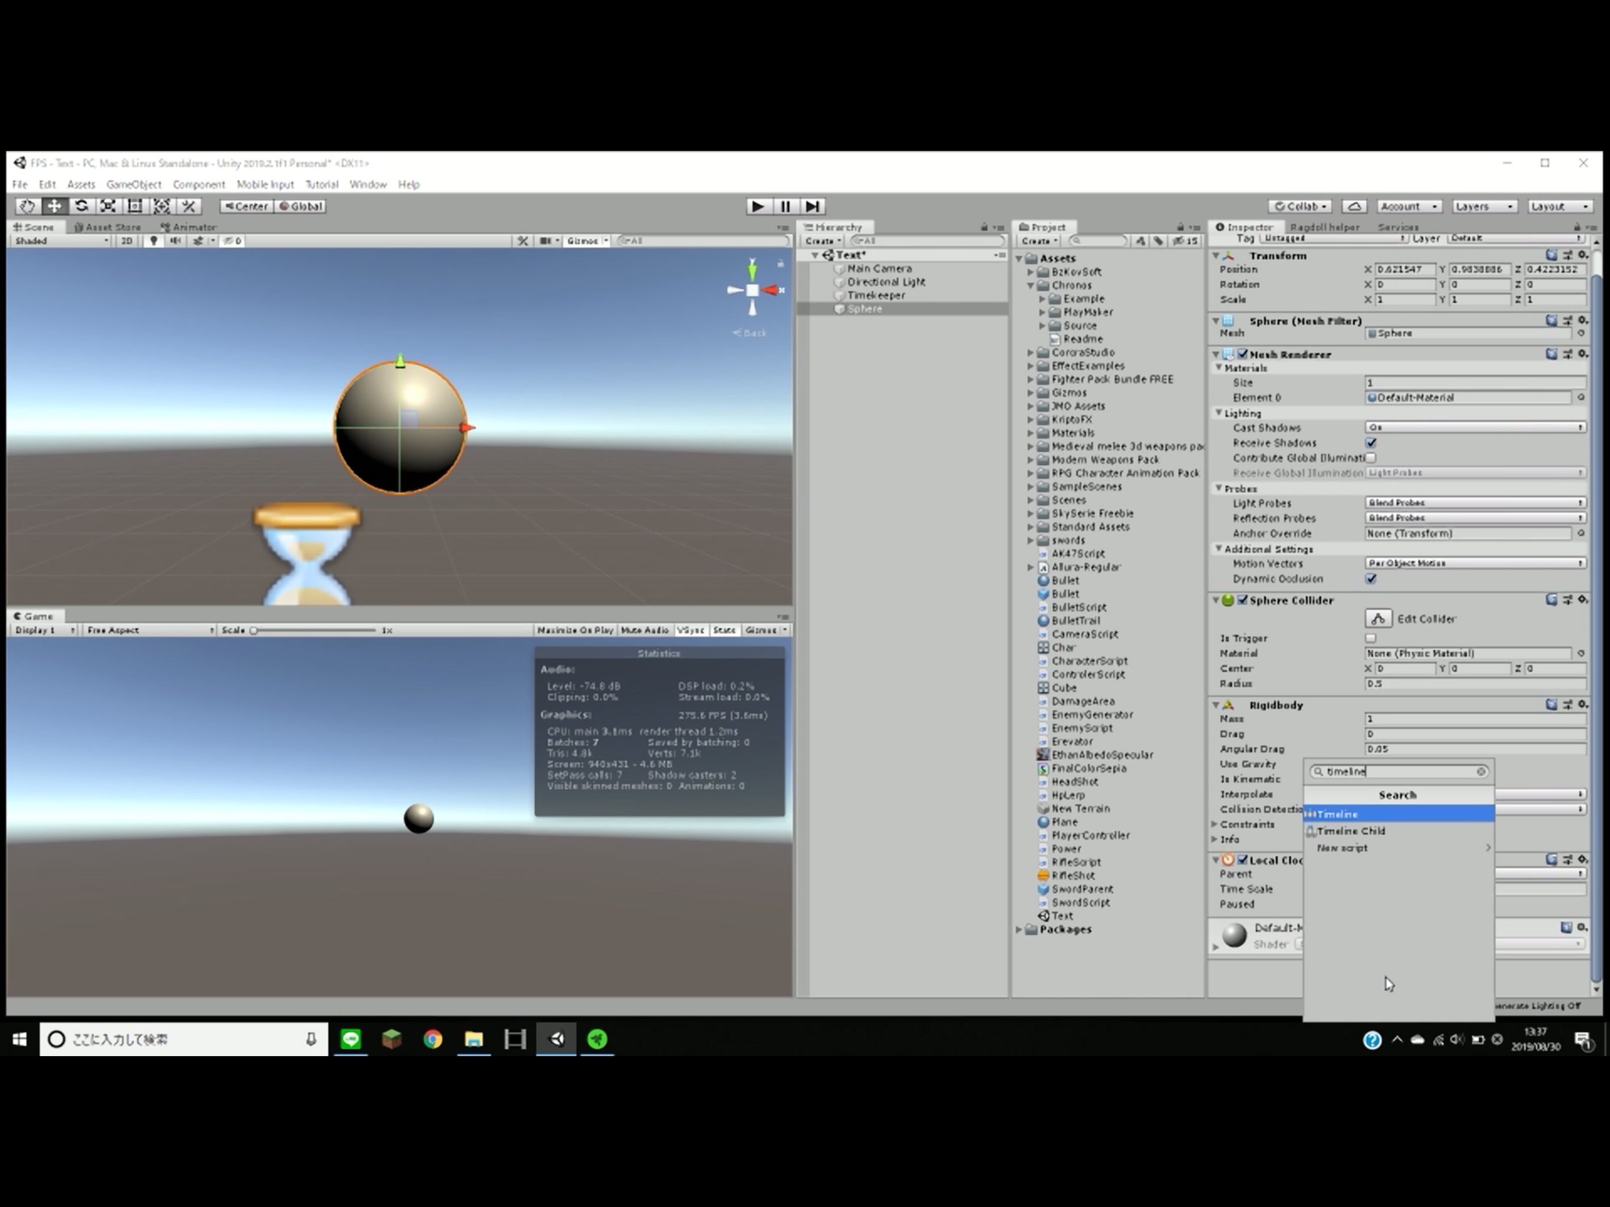Open Chrome from the taskbar

(433, 1039)
